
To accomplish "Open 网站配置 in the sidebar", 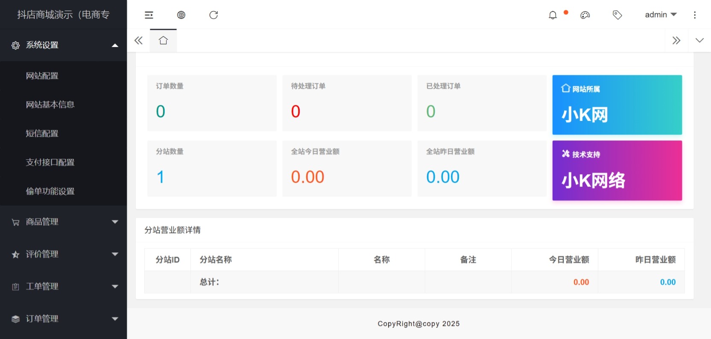I will 42,76.
